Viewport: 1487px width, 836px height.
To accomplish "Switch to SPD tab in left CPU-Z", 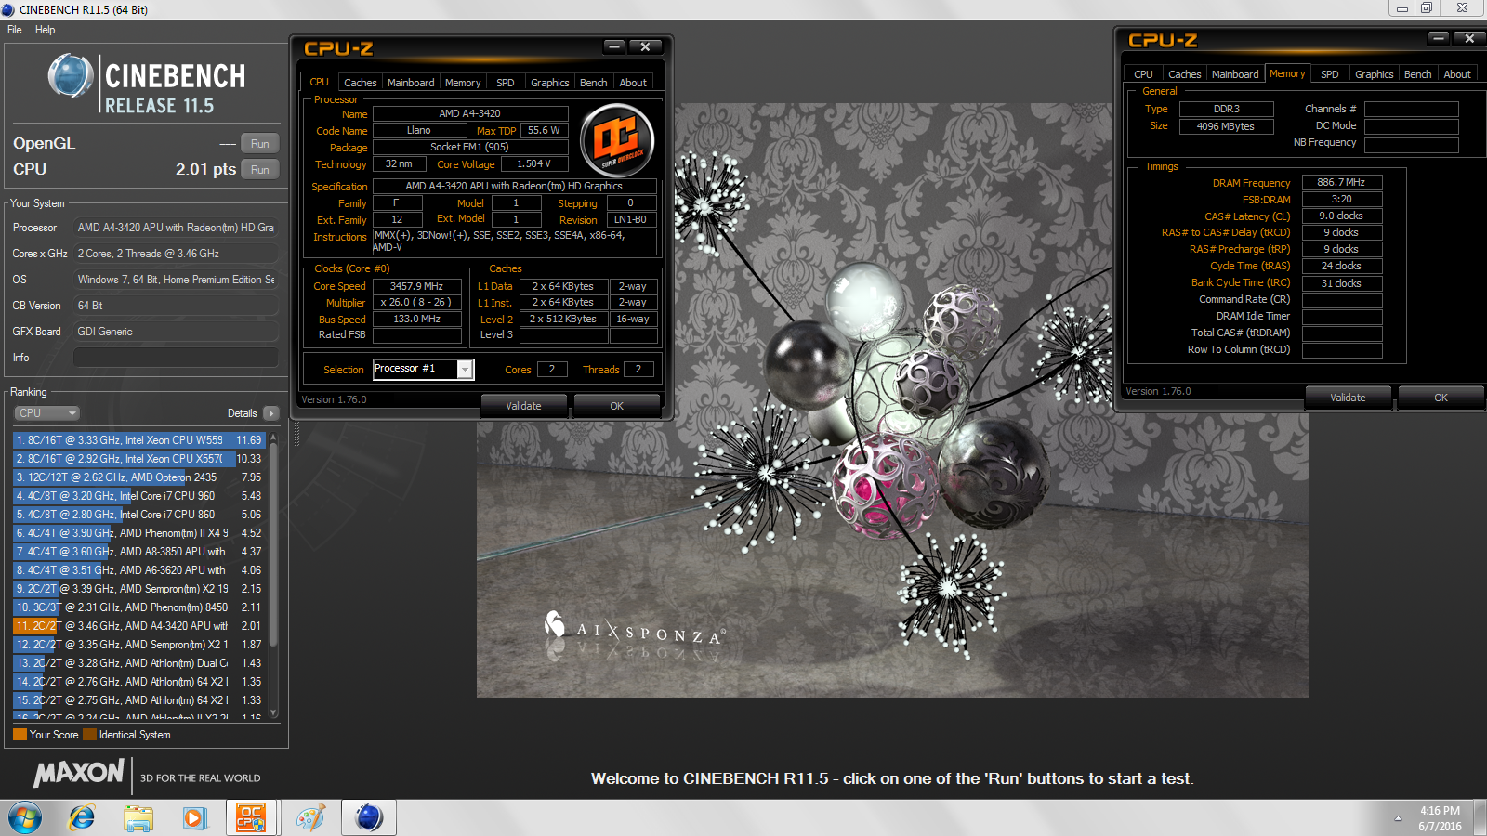I will [506, 83].
